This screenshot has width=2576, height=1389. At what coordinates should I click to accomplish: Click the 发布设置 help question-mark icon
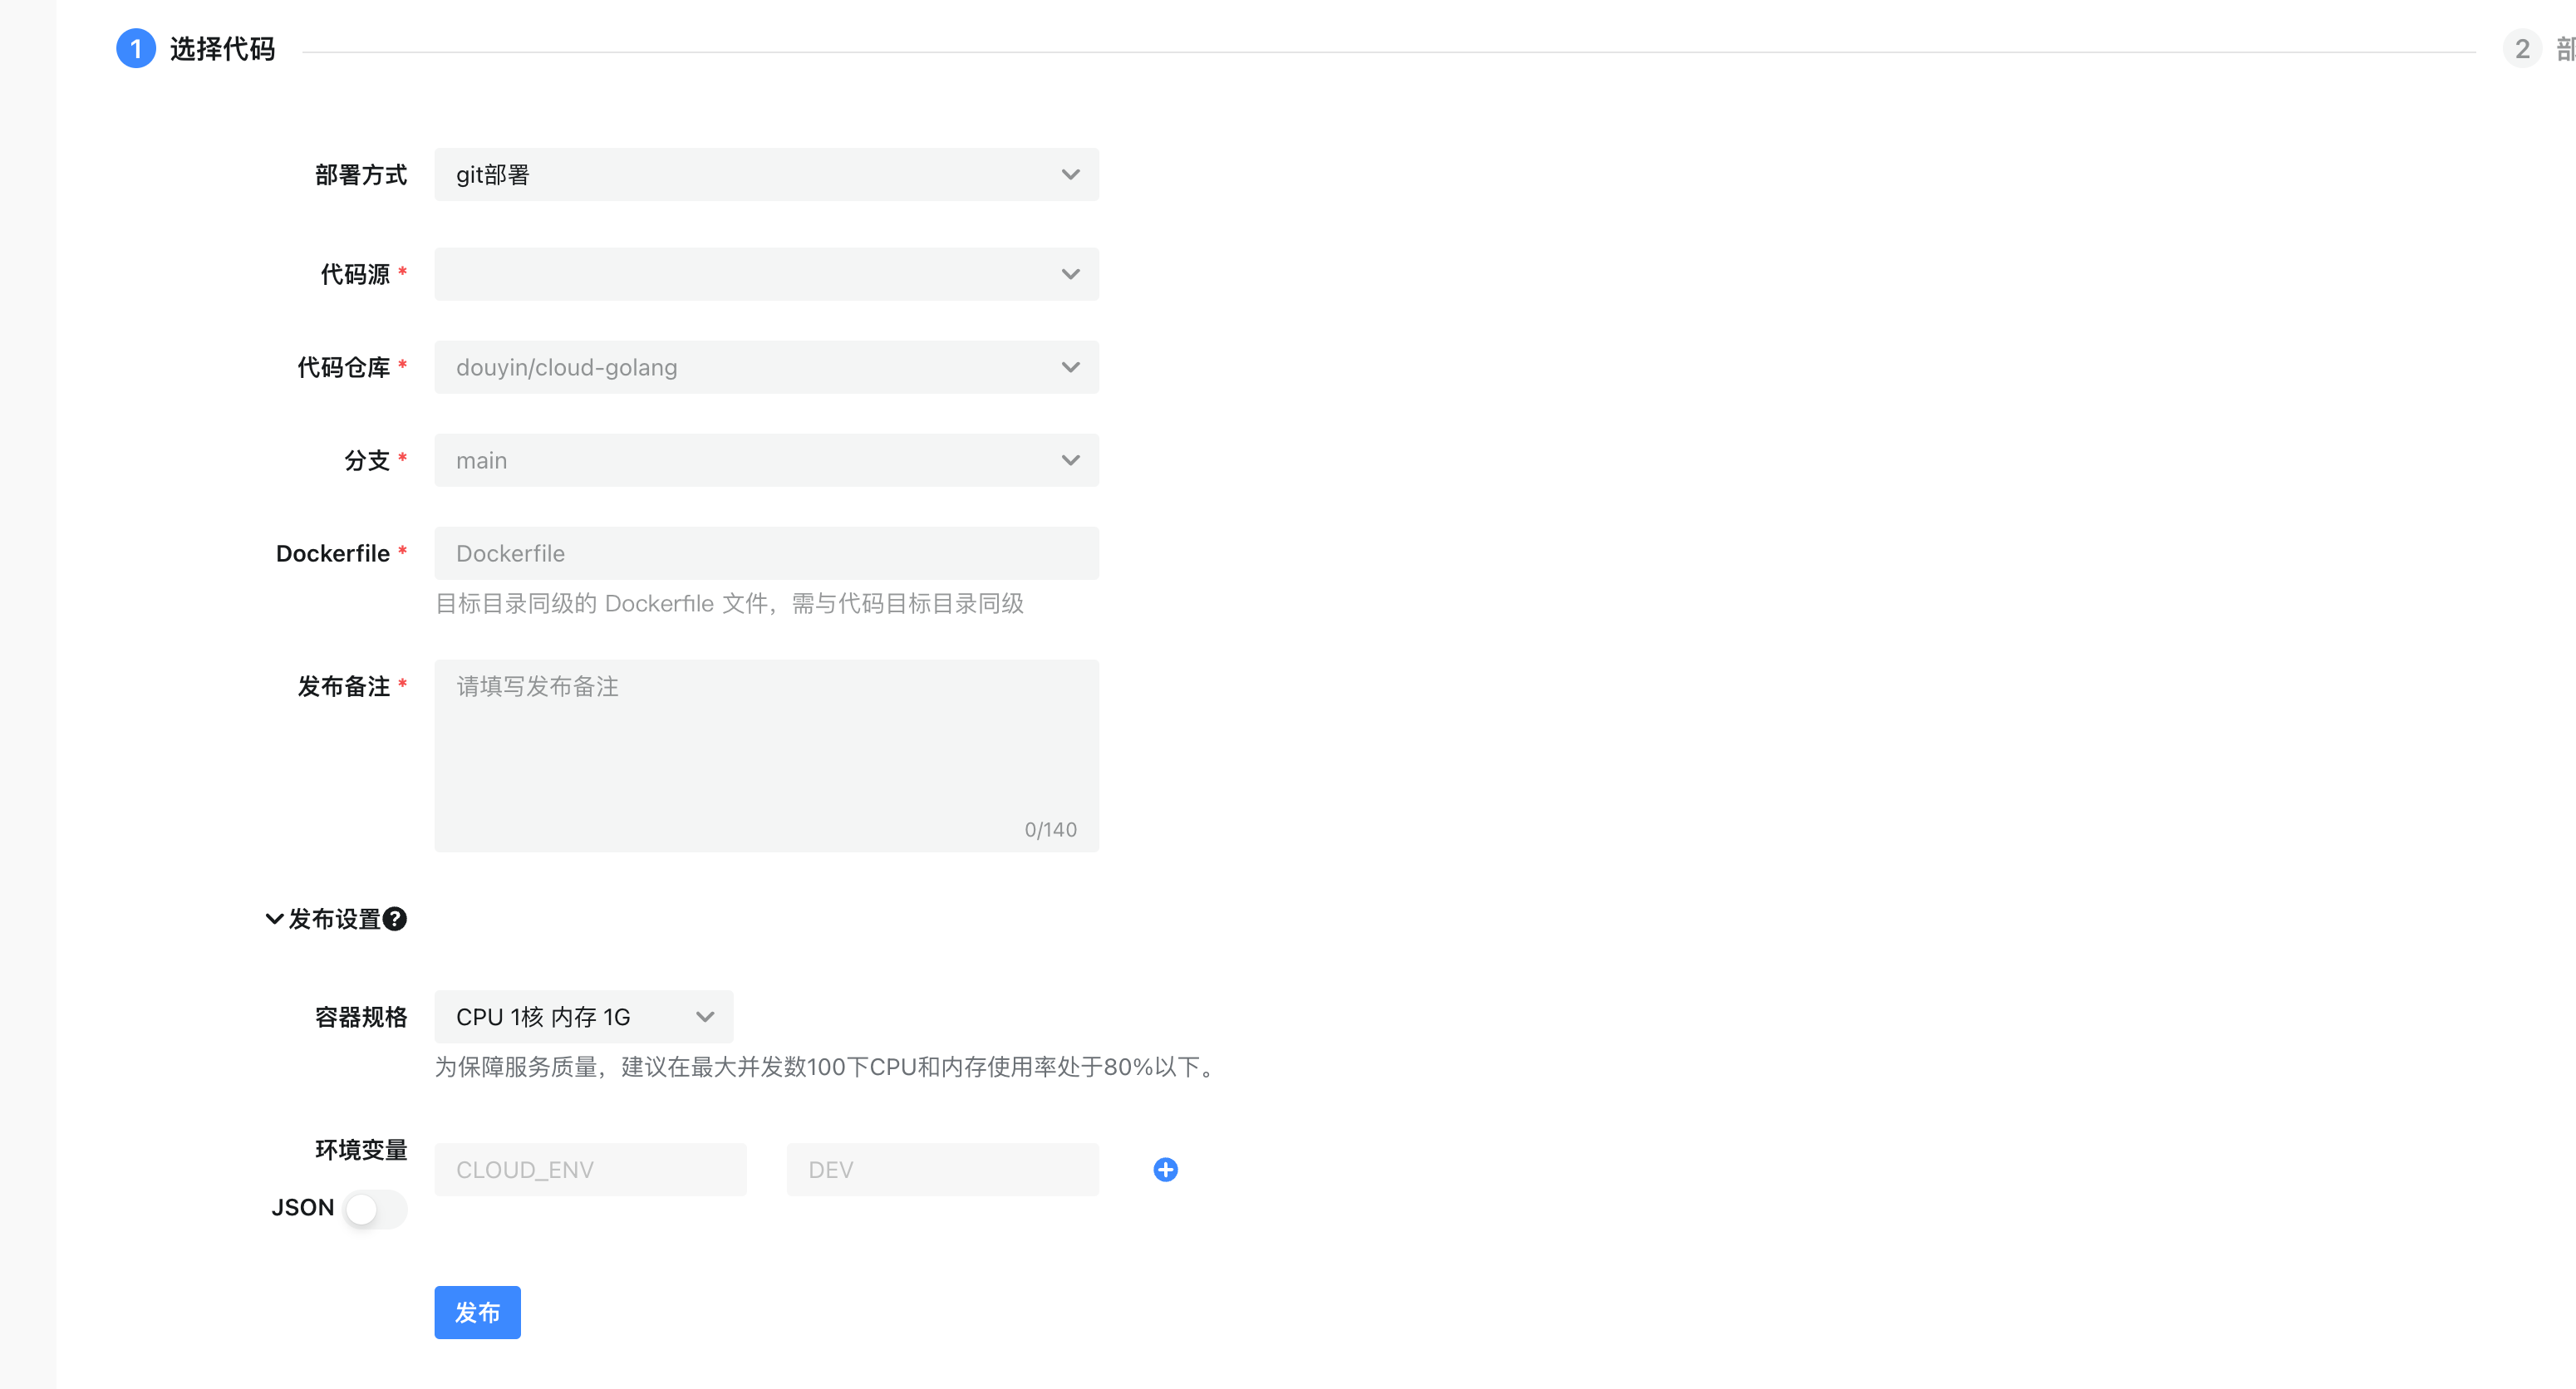click(395, 919)
